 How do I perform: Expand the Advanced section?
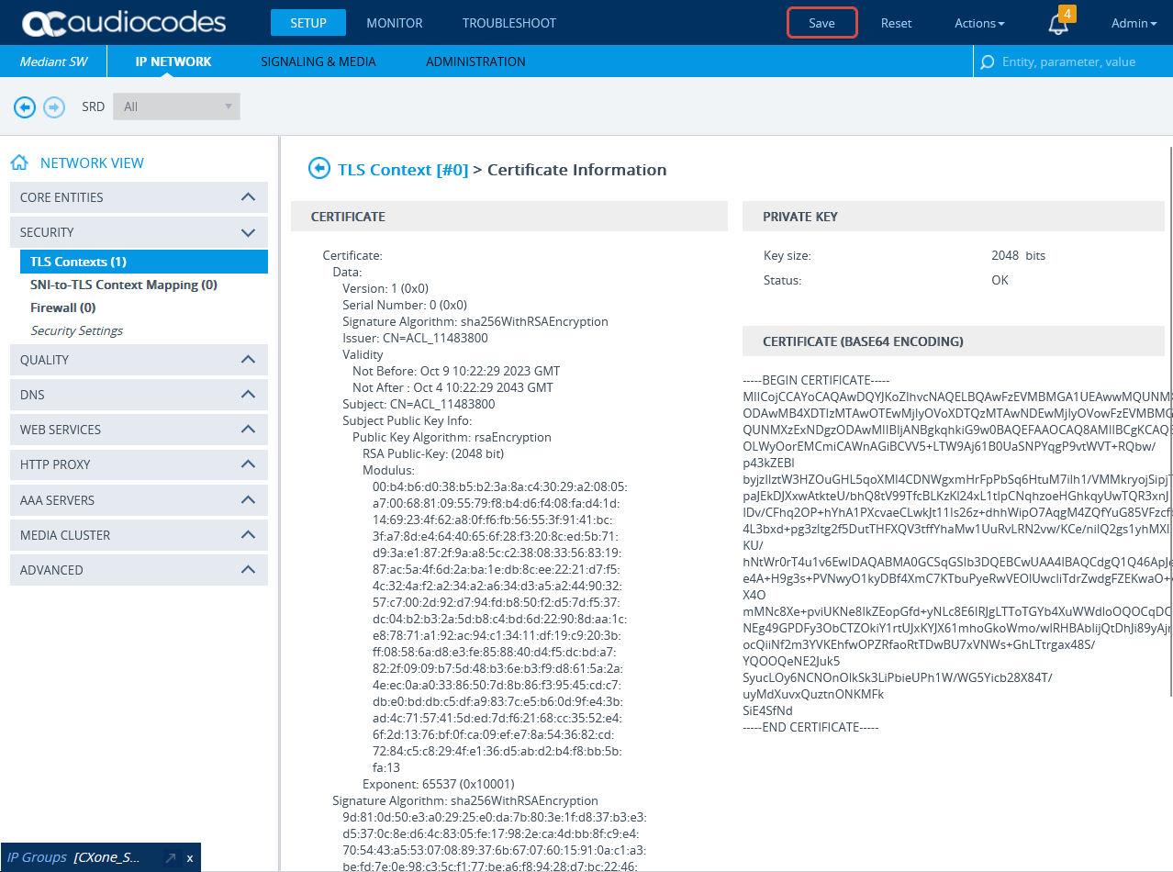[139, 570]
